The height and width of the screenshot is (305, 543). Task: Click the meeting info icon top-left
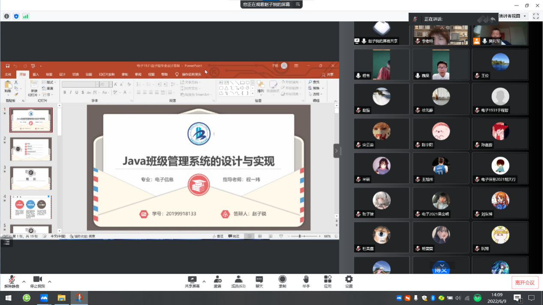[x=6, y=16]
